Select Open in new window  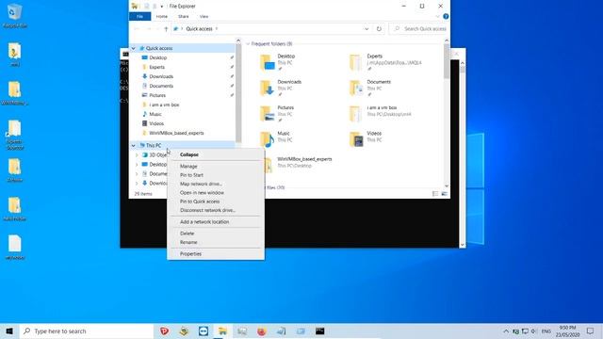pyautogui.click(x=202, y=192)
